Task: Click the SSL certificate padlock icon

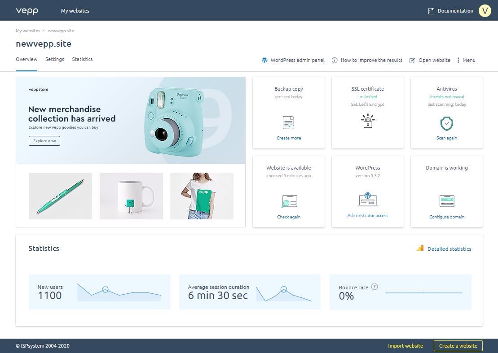Action: click(367, 121)
